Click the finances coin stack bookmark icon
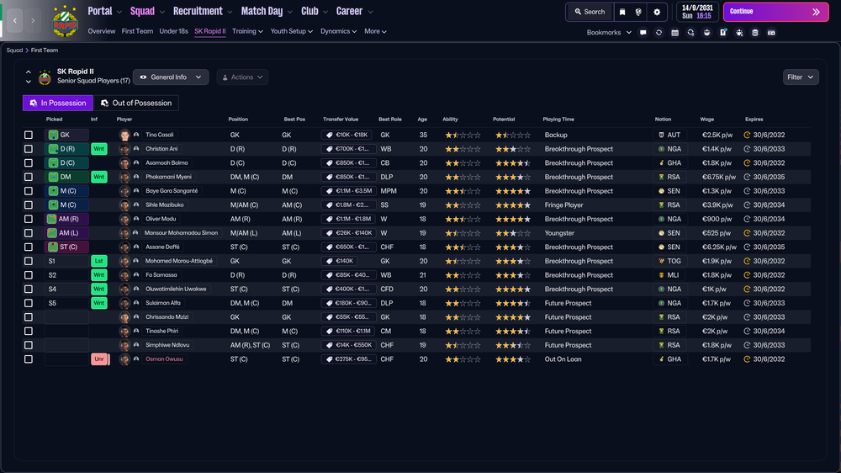 (x=754, y=33)
